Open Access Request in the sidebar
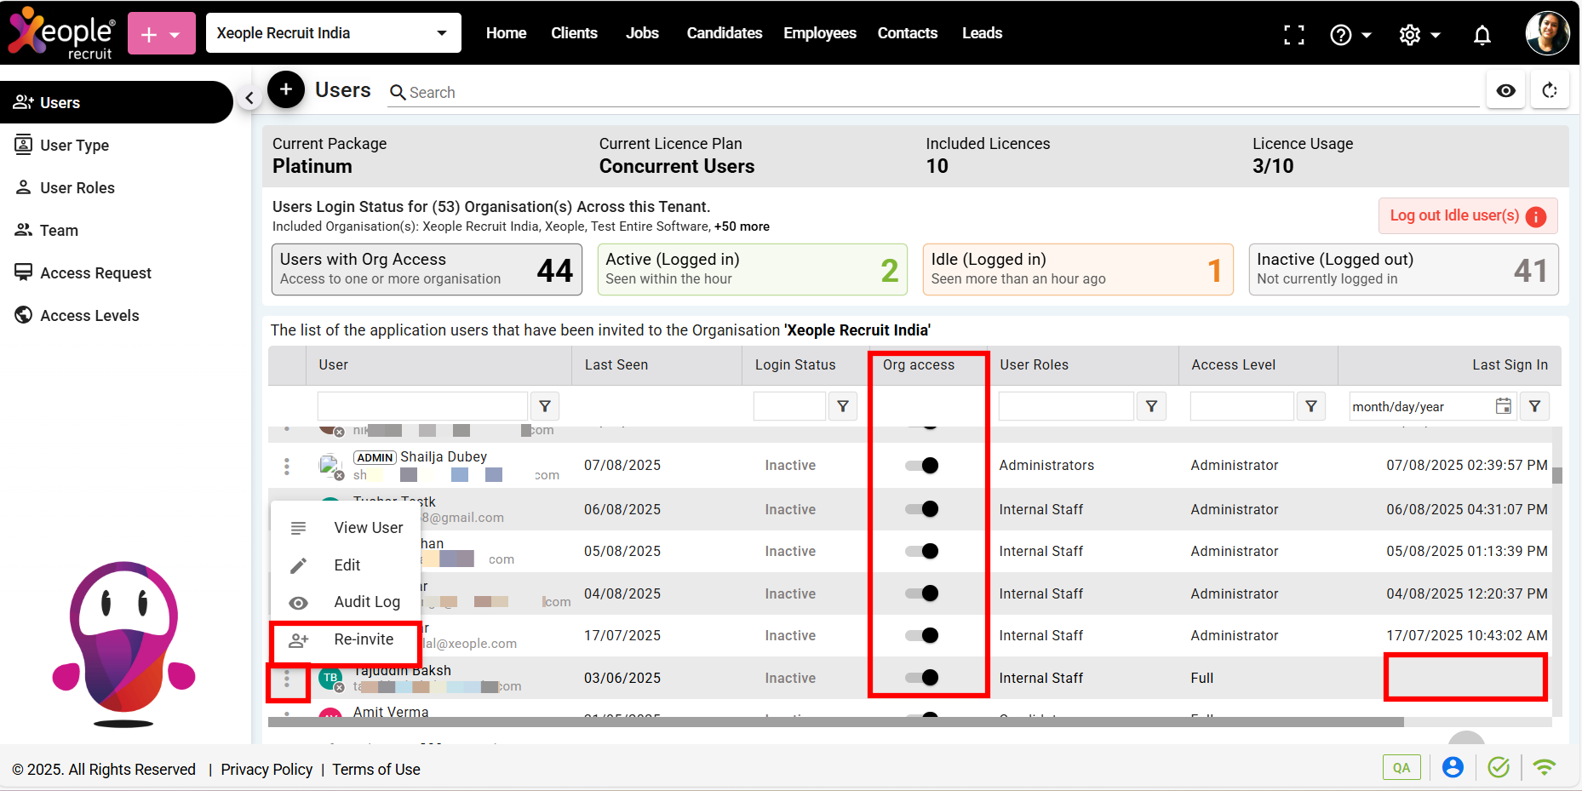1582x791 pixels. [x=95, y=272]
